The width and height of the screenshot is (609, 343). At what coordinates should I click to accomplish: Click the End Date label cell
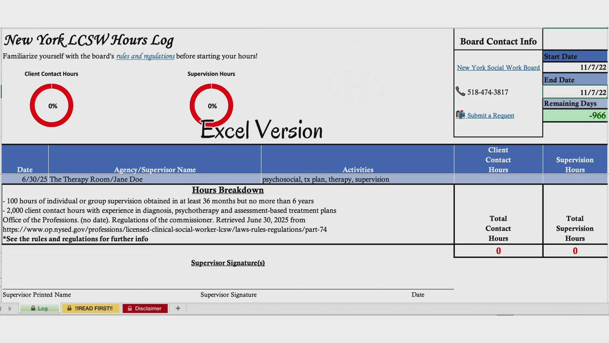click(575, 80)
